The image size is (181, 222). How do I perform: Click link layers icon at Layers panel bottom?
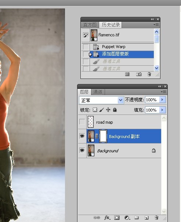(x=97, y=218)
